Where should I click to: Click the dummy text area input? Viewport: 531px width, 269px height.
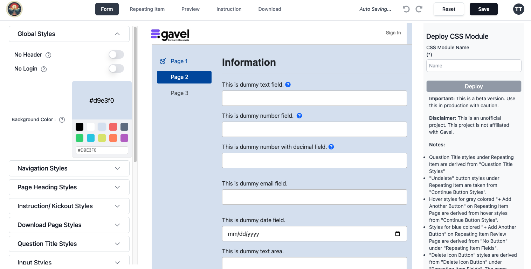coord(315,263)
